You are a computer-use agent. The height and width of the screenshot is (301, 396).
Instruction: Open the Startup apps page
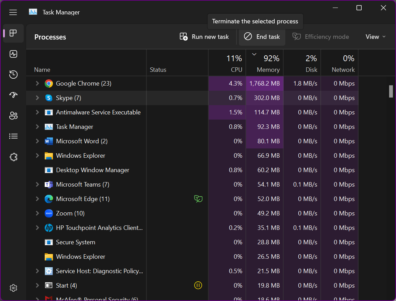point(13,95)
